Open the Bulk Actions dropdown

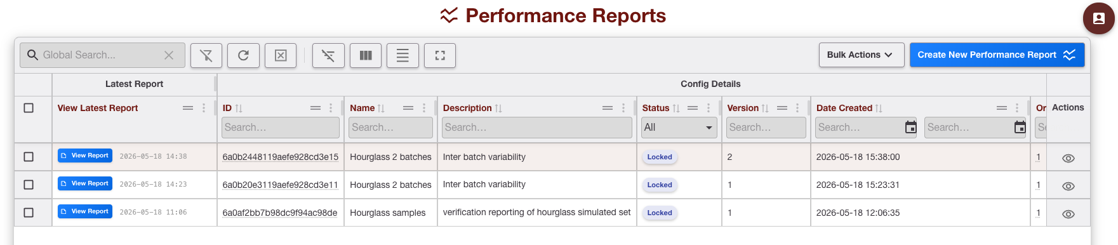click(860, 55)
